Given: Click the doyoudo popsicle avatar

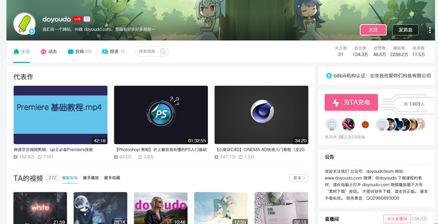Looking at the screenshot, I should pyautogui.click(x=24, y=24).
